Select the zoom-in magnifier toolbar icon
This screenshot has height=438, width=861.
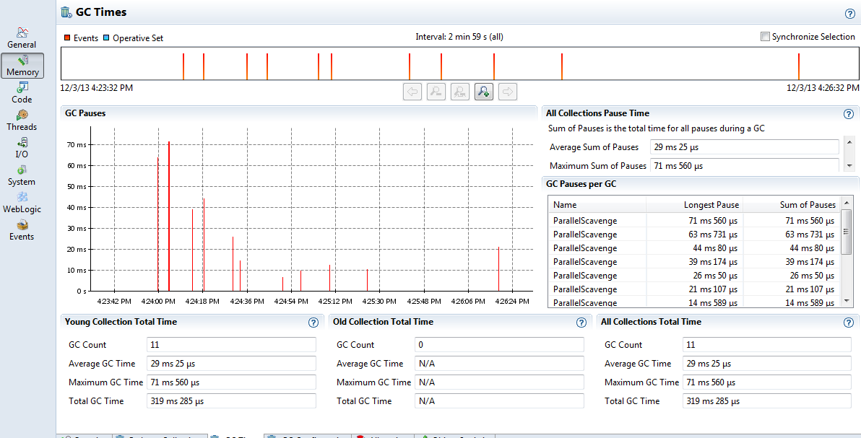484,92
